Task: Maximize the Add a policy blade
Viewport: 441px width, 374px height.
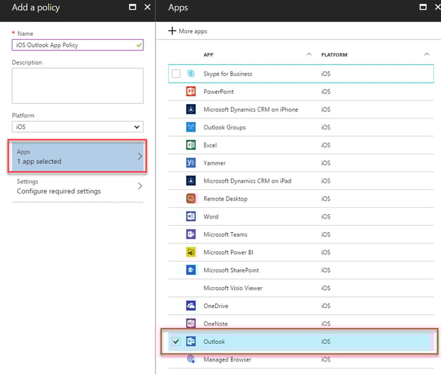Action: click(x=132, y=7)
